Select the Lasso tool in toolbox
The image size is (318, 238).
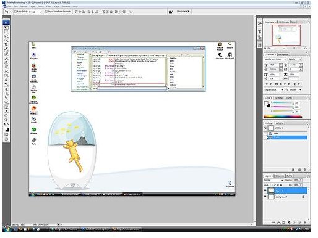tap(6, 36)
